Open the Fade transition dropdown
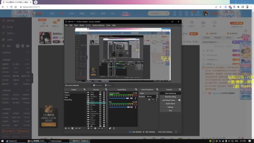Image resolution: width=254 pixels, height=143 pixels. [148, 93]
